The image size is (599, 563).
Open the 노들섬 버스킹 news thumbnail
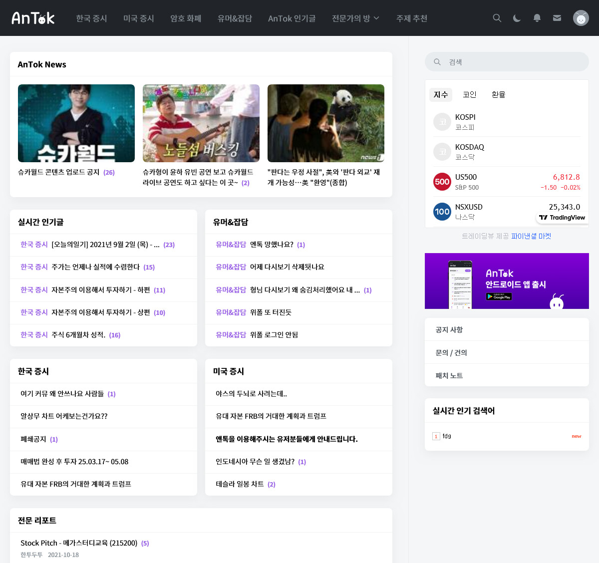pyautogui.click(x=201, y=123)
